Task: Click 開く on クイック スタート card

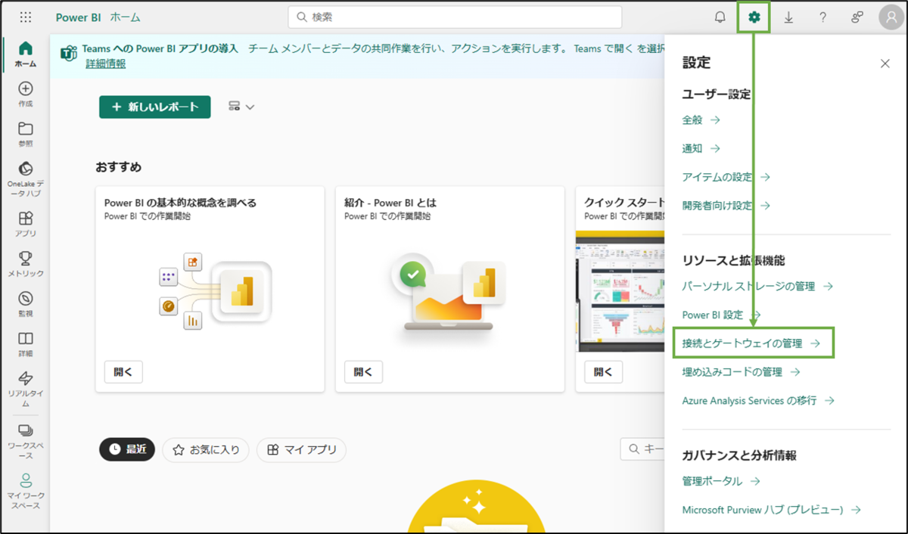Action: (x=603, y=372)
